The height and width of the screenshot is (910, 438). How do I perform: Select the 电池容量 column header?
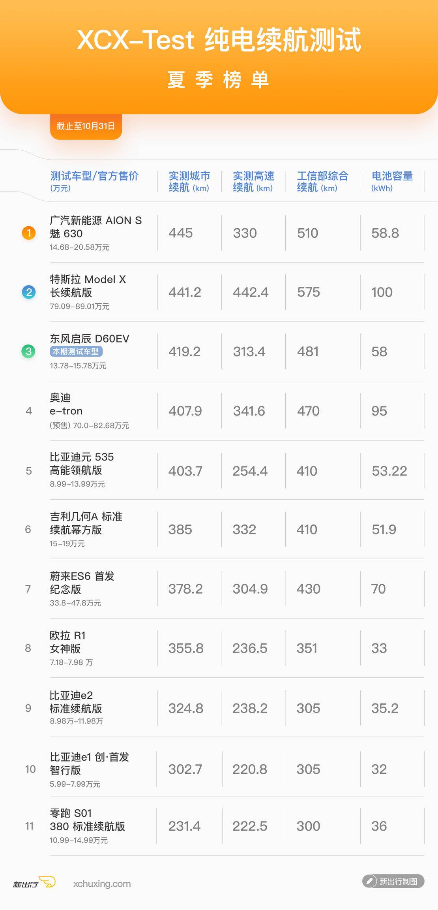[x=392, y=181]
